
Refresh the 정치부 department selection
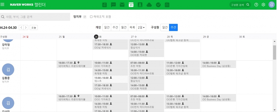pos(85,17)
